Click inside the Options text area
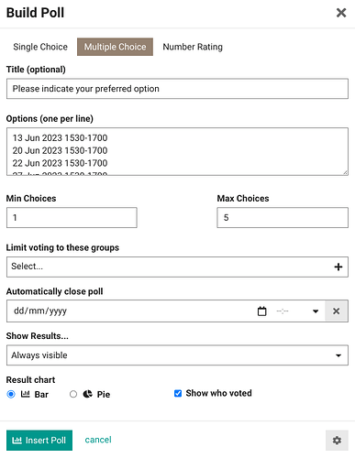This screenshot has height=458, width=355. coord(177,152)
